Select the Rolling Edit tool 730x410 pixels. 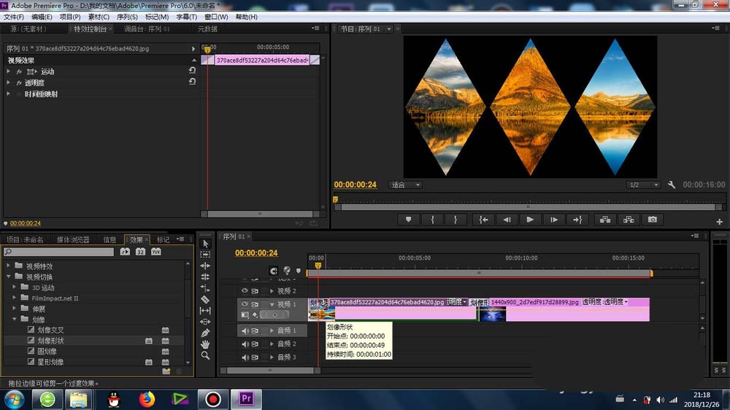point(205,277)
